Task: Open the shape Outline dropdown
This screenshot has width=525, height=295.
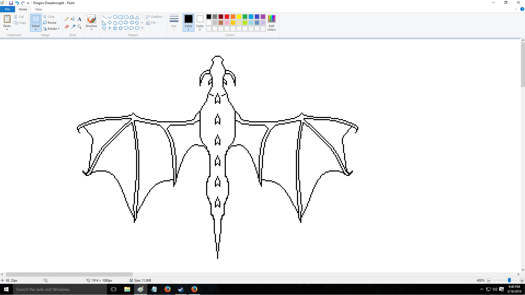Action: [x=155, y=17]
